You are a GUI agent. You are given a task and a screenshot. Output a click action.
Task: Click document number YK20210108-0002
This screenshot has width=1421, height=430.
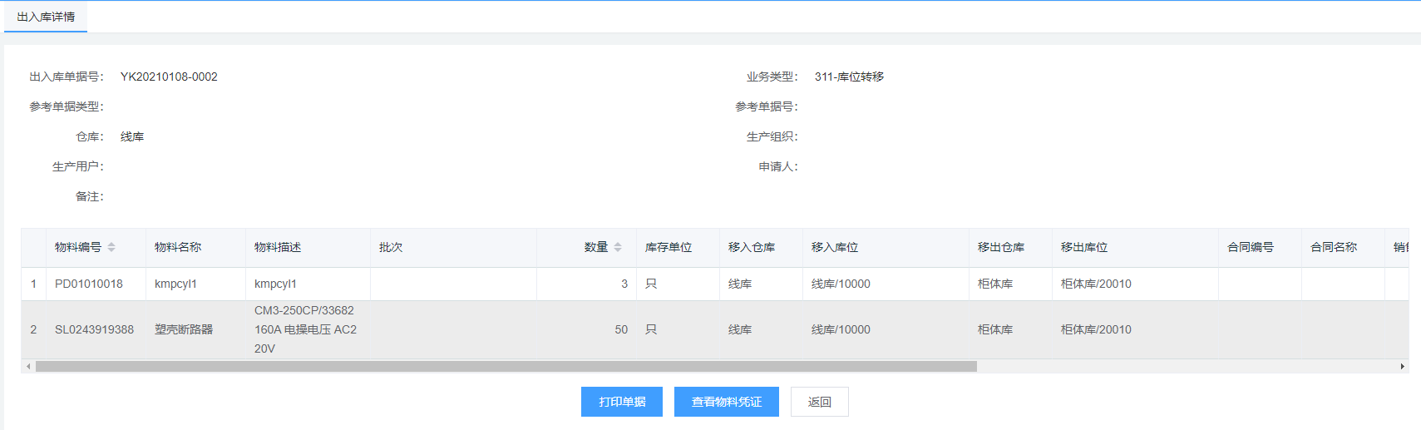pyautogui.click(x=169, y=77)
